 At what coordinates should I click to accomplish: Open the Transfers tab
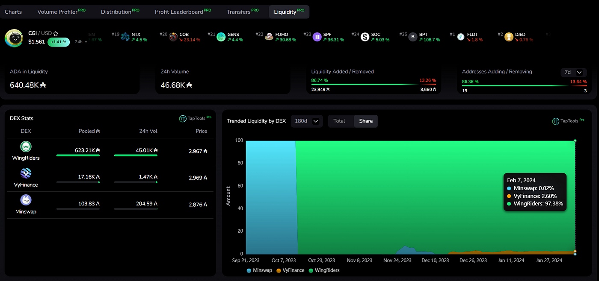tap(242, 12)
